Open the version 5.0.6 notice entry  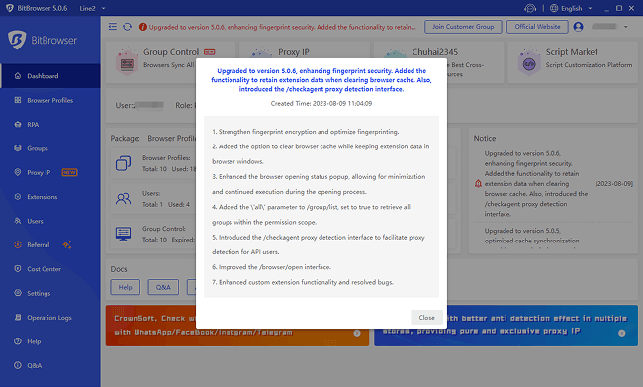click(554, 183)
